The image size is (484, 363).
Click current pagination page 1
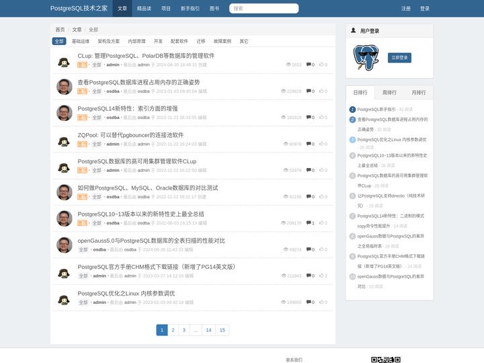coord(162,330)
